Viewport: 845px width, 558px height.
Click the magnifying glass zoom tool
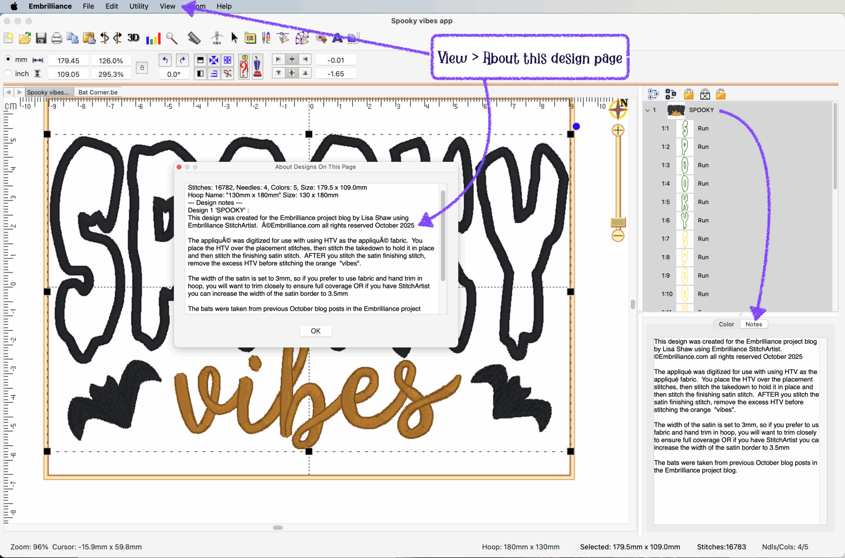click(172, 38)
